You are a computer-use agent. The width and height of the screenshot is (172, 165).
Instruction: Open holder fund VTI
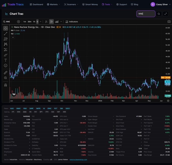13,112
